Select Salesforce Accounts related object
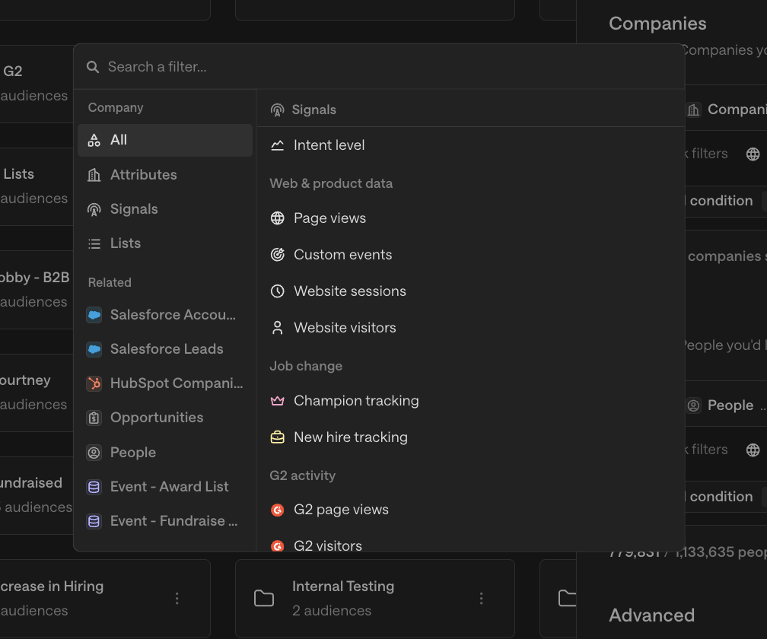The width and height of the screenshot is (767, 639). coord(165,315)
